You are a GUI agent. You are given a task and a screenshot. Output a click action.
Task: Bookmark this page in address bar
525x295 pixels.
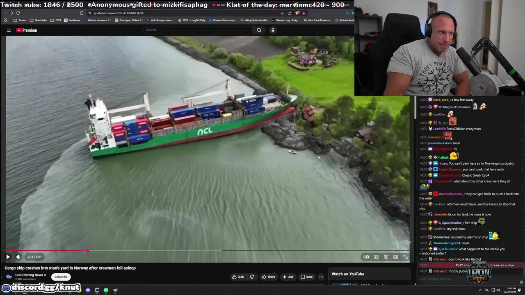(82, 13)
